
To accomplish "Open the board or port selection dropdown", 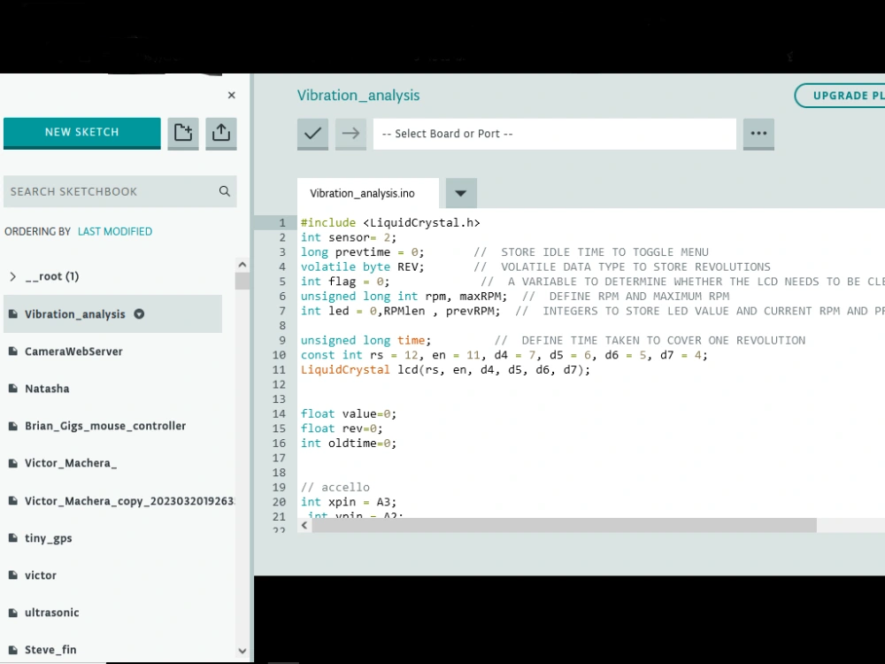I will [x=555, y=134].
